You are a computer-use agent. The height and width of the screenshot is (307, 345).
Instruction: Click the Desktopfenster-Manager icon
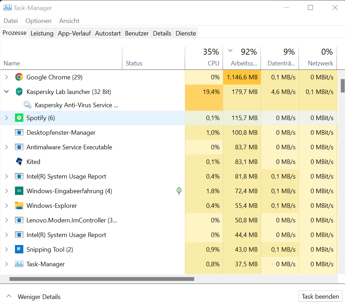pyautogui.click(x=19, y=132)
